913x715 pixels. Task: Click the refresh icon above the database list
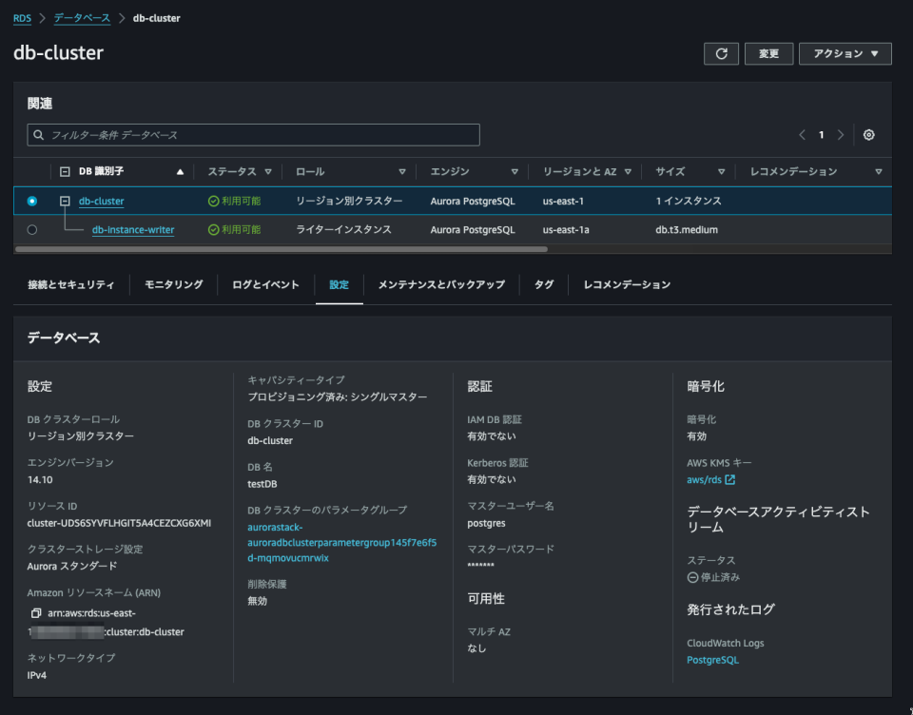tap(721, 53)
